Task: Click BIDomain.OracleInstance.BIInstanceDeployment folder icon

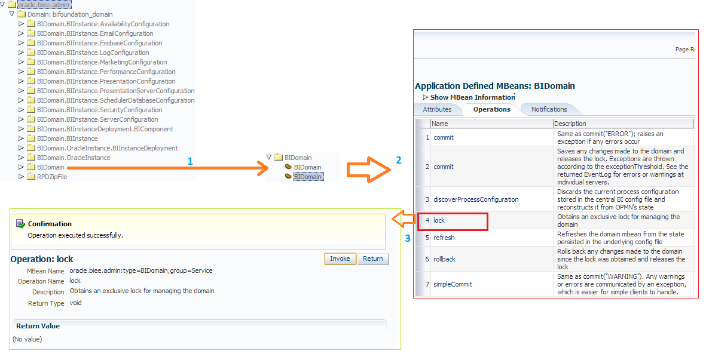Action: [x=30, y=148]
